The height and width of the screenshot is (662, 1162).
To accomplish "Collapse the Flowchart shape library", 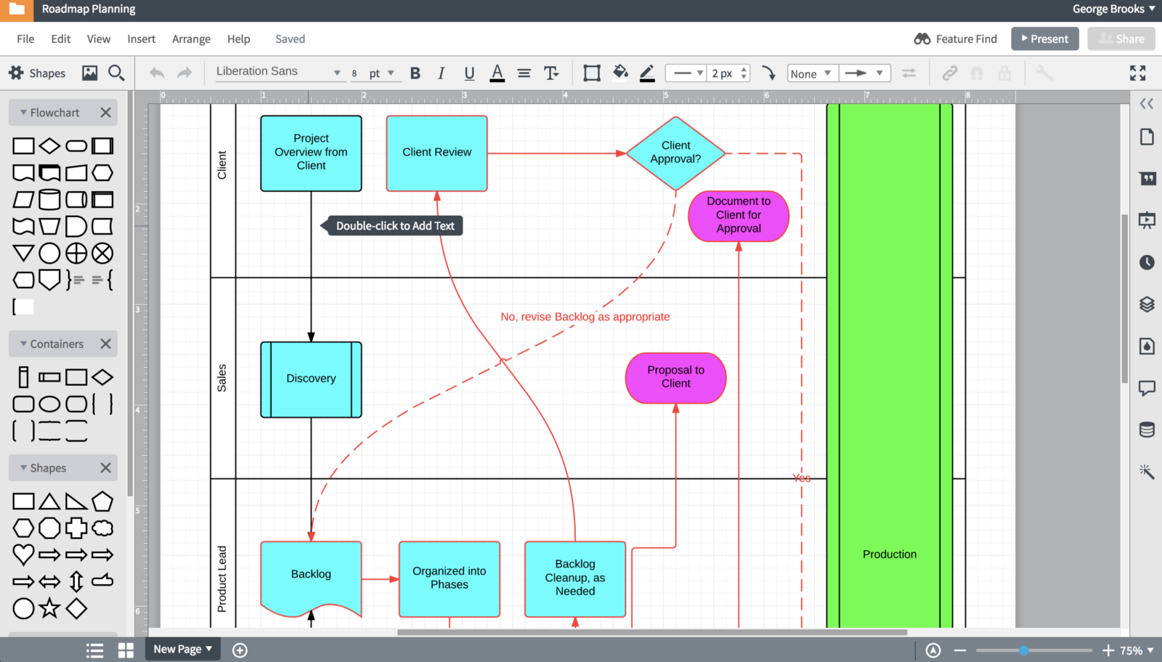I will coord(24,113).
